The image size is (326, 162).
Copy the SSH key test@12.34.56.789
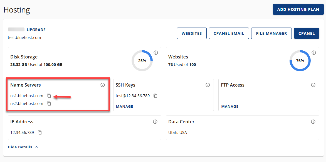pos(155,96)
